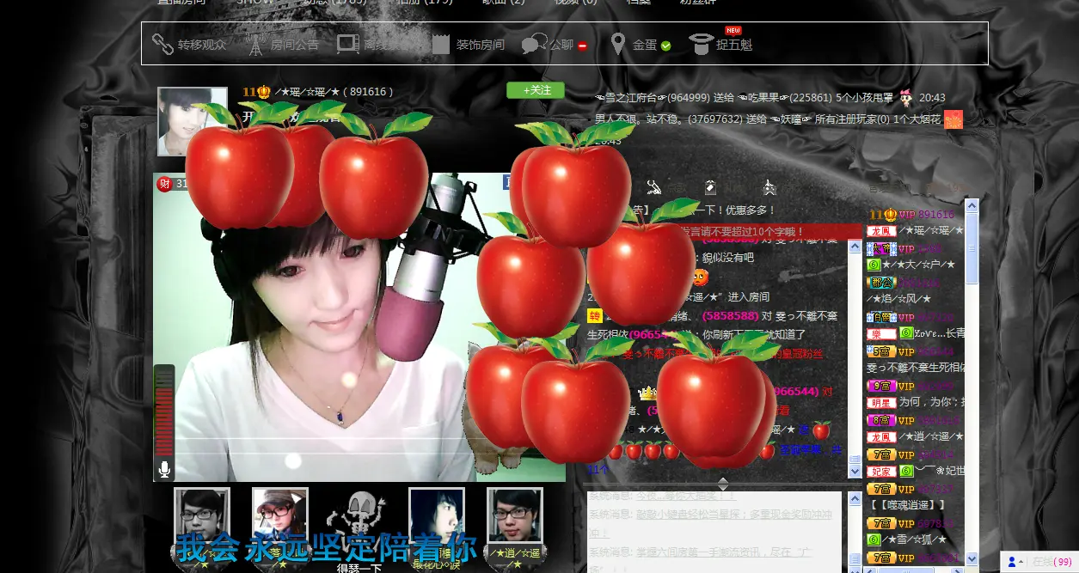This screenshot has width=1079, height=573.
Task: Click the 明星 badge in user list
Action: click(x=881, y=402)
